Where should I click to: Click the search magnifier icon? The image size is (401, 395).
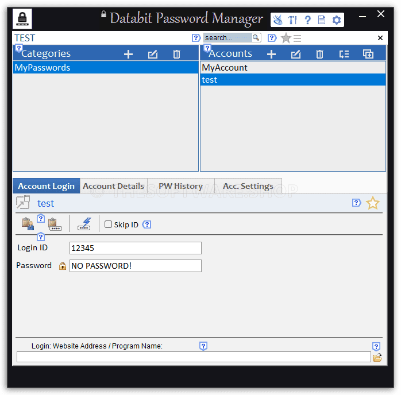point(256,37)
